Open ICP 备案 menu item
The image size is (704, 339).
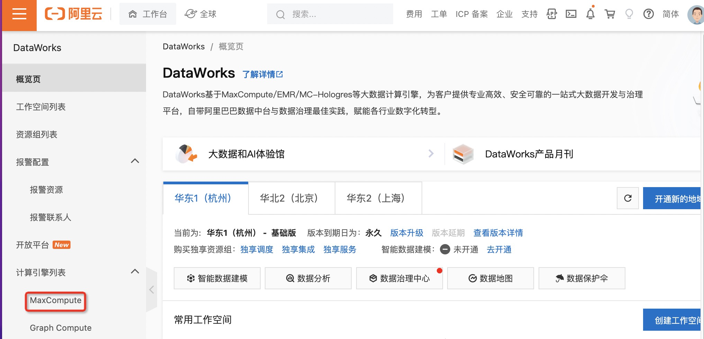(x=472, y=14)
